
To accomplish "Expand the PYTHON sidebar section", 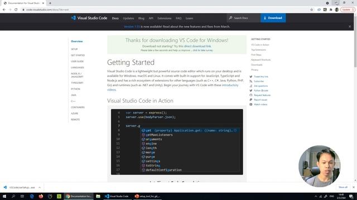I will [75, 89].
